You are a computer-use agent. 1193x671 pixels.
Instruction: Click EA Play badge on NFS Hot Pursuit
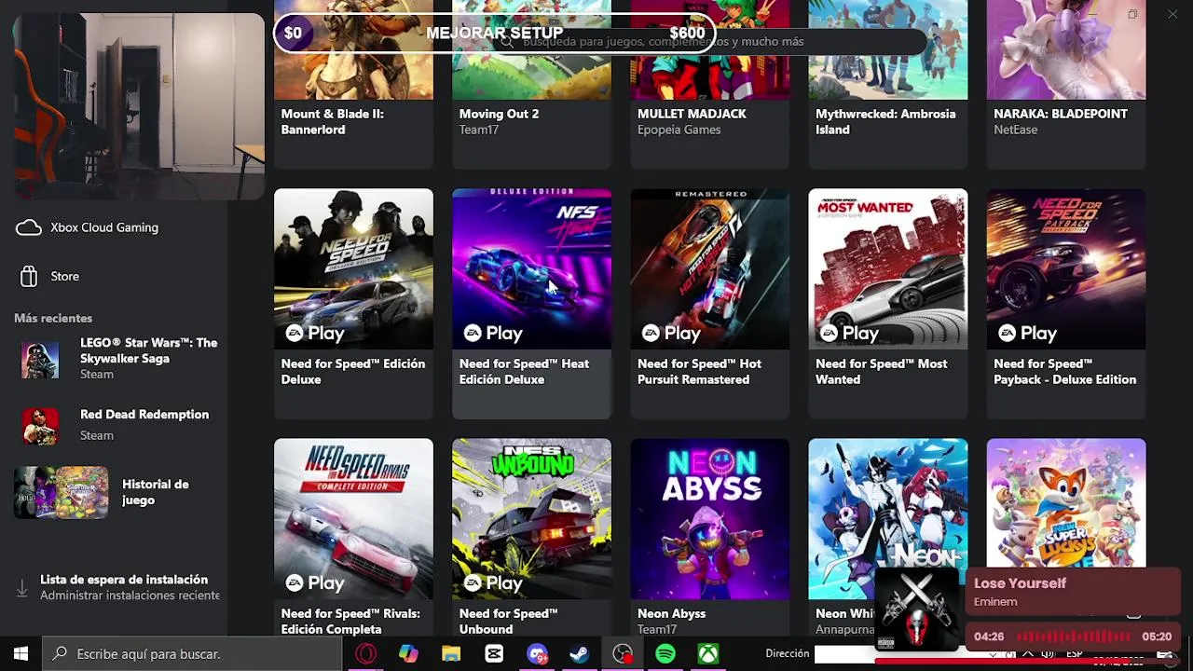[x=671, y=333]
